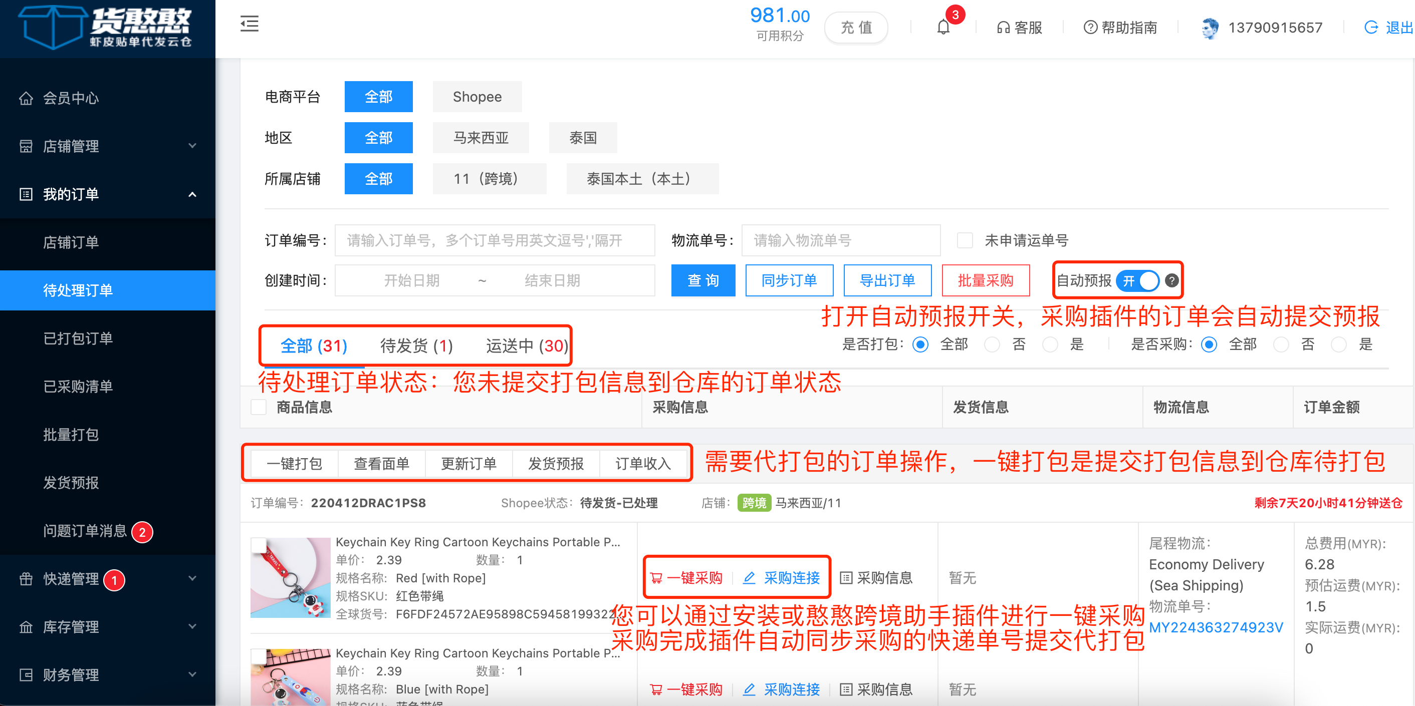Click the 同步订单 button
This screenshot has height=706, width=1415.
pyautogui.click(x=789, y=280)
